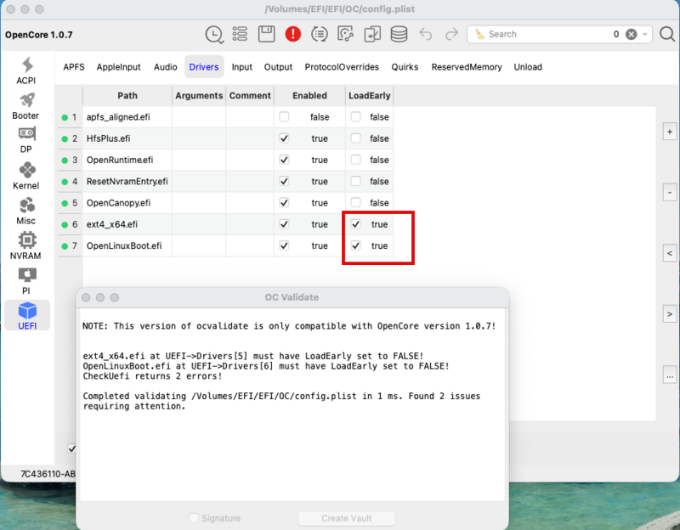Open the recent files clock dropdown

214,34
